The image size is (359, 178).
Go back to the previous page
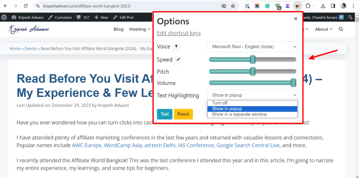pyautogui.click(x=5, y=6)
